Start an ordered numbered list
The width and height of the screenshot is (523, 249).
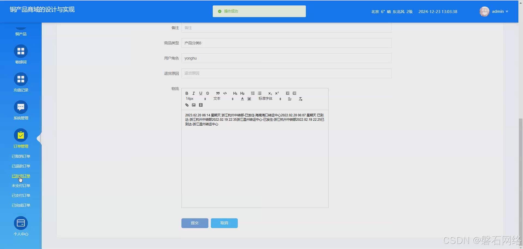pyautogui.click(x=253, y=93)
